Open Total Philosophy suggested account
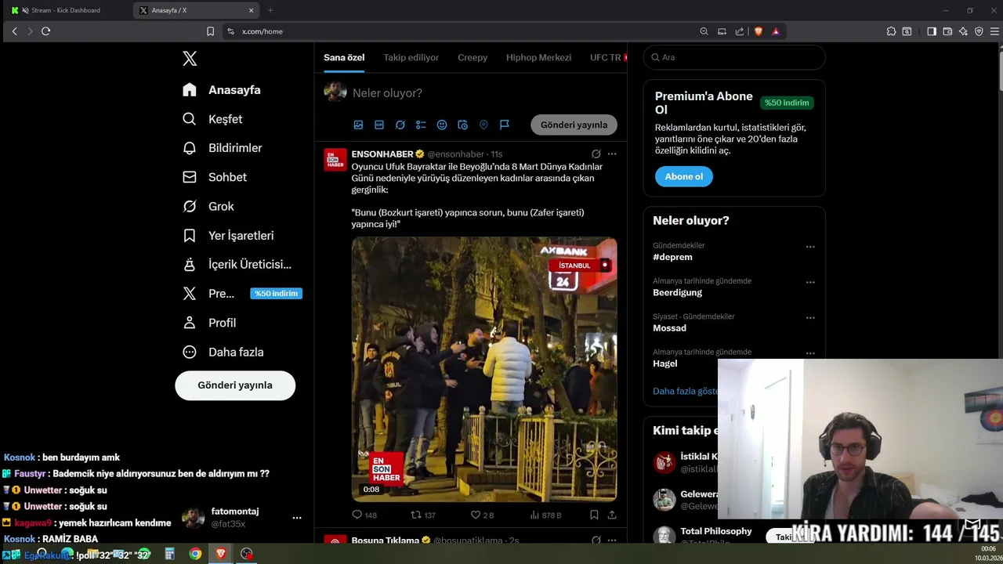 point(716,531)
